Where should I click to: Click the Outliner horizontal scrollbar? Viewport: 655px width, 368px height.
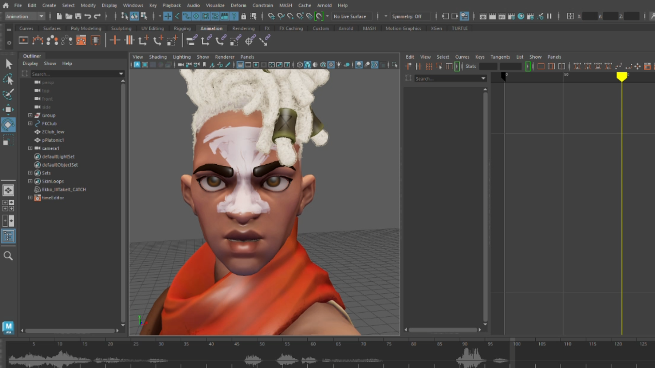[70, 330]
